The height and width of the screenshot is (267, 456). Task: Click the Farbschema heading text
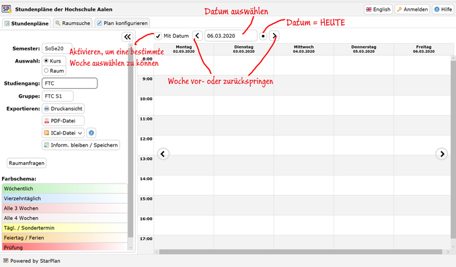tap(19, 179)
